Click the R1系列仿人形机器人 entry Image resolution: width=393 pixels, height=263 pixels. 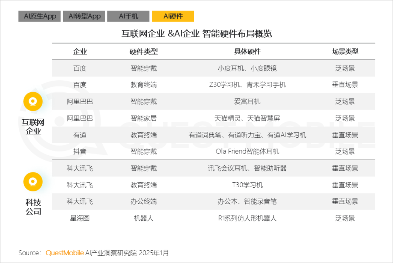(x=247, y=218)
